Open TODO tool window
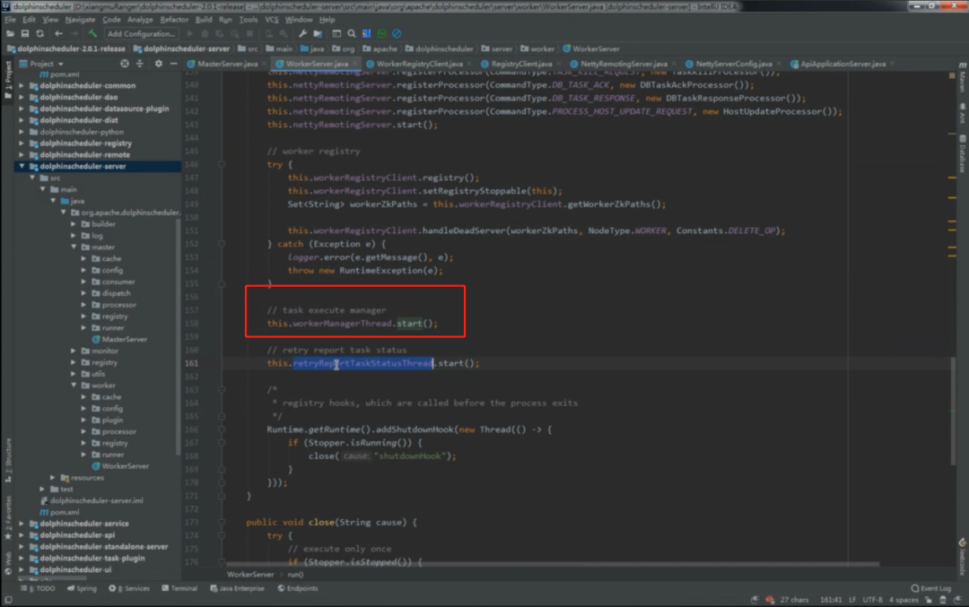The height and width of the screenshot is (607, 969). point(39,588)
